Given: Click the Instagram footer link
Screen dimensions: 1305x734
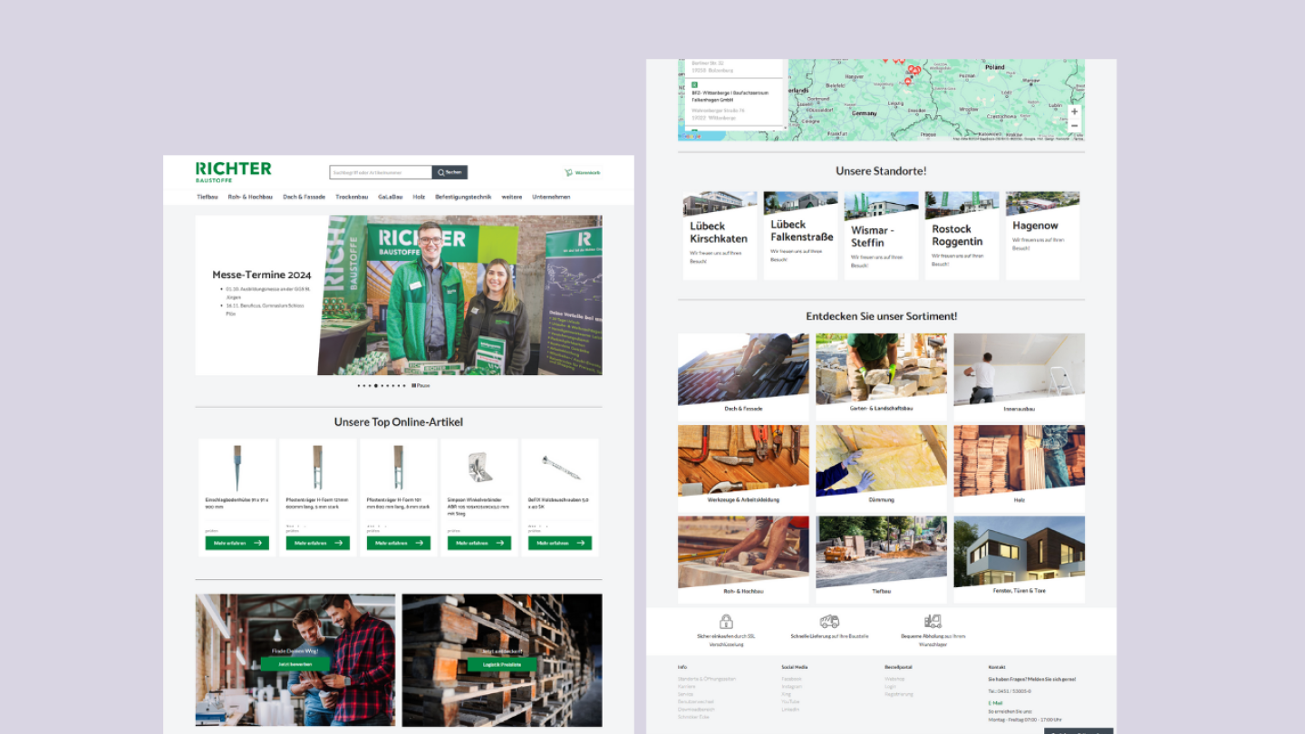Looking at the screenshot, I should coord(791,686).
